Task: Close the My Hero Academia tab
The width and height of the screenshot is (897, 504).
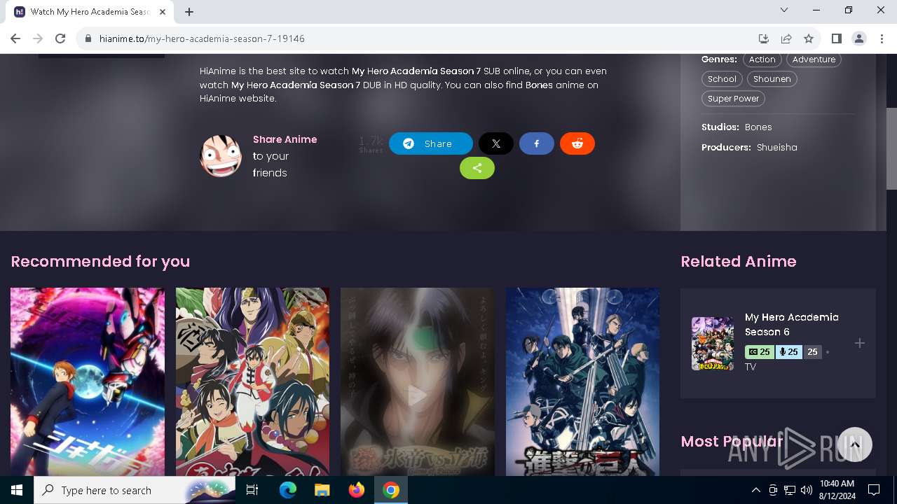Action: (x=163, y=12)
